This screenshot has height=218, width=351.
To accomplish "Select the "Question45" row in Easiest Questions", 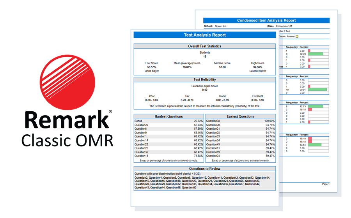I will [240, 144].
